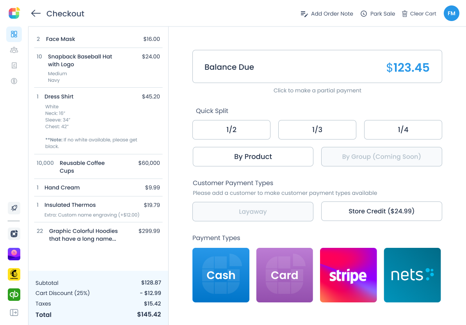Select the 1/2 quick split option
This screenshot has width=466, height=325.
(231, 129)
